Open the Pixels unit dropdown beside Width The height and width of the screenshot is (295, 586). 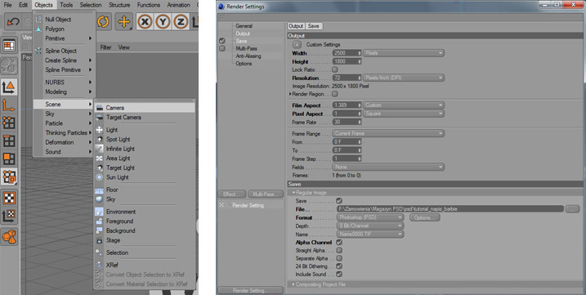point(404,53)
